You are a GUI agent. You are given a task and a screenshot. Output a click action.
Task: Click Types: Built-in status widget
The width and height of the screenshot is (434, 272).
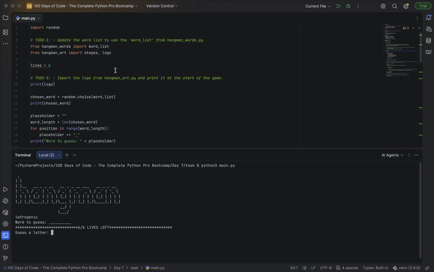(x=375, y=268)
